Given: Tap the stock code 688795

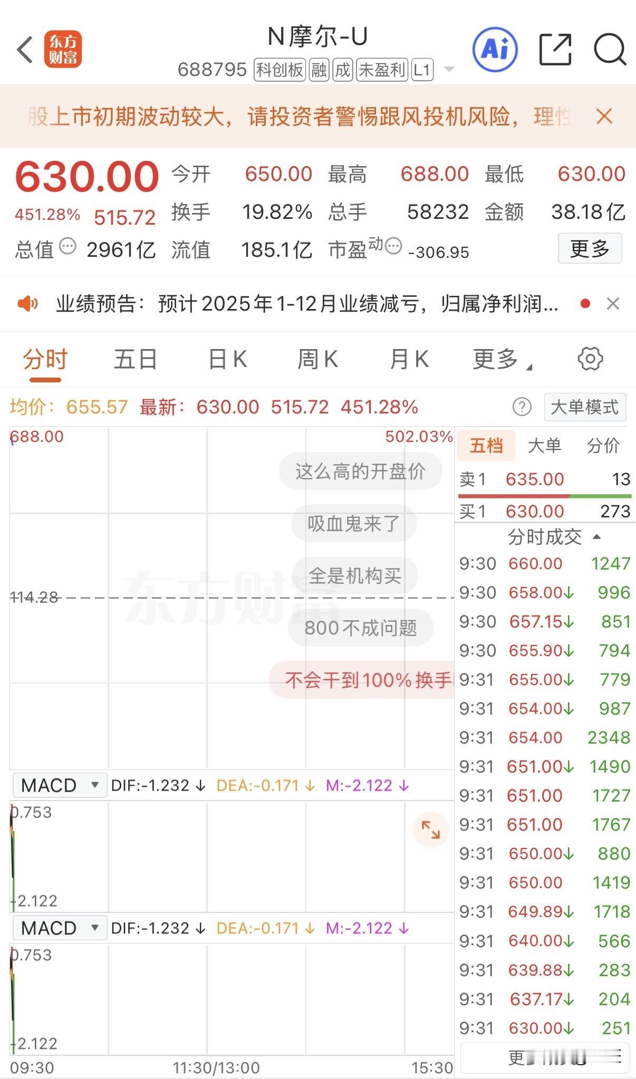Looking at the screenshot, I should click(x=212, y=70).
